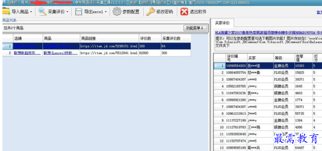Viewport: 322px width, 151px height.
Task: Open the 联想(Lenovo) product link
Action: pos(61,53)
